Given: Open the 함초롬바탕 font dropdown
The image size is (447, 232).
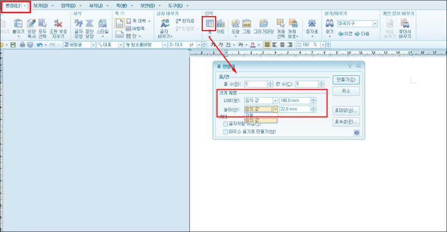Looking at the screenshot, I should (164, 45).
